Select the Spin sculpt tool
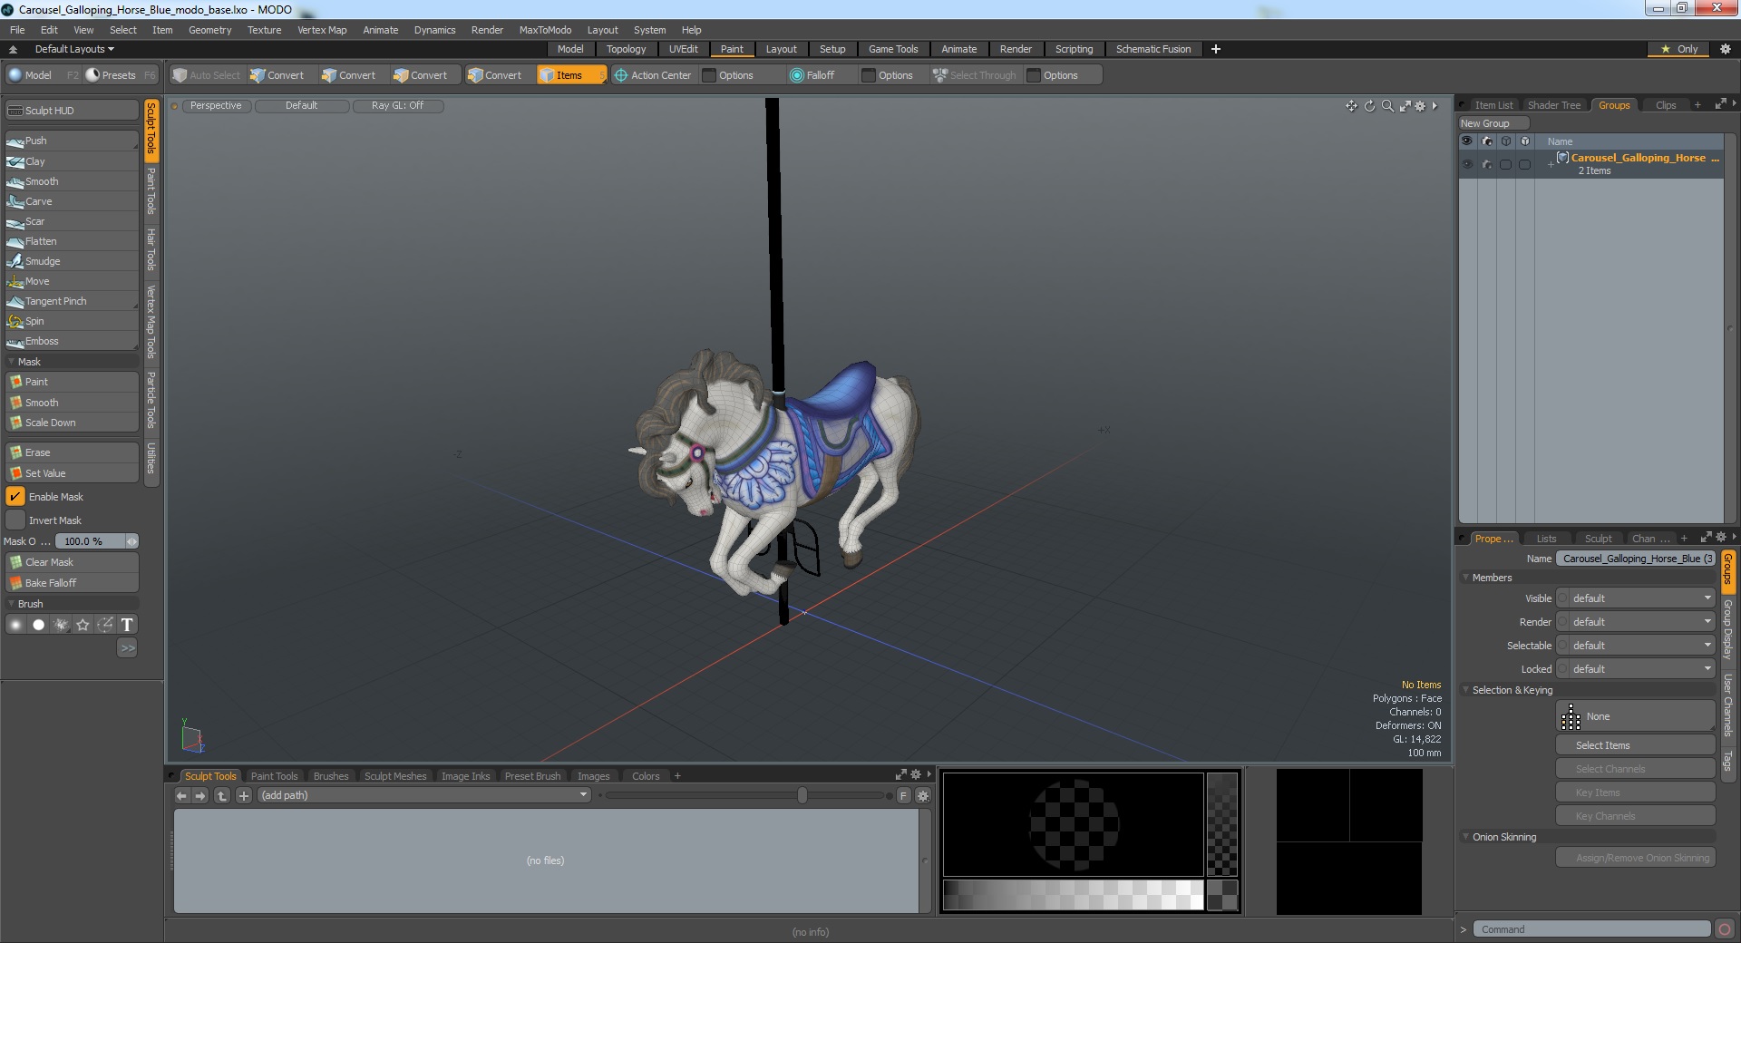 pos(72,321)
